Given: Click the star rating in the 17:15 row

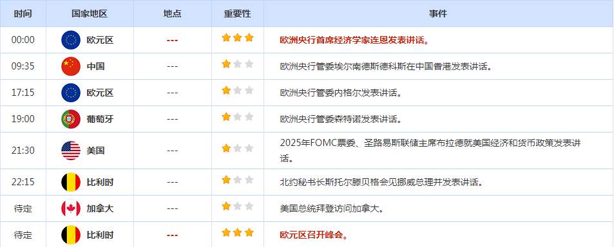Looking at the screenshot, I should coord(238,91).
